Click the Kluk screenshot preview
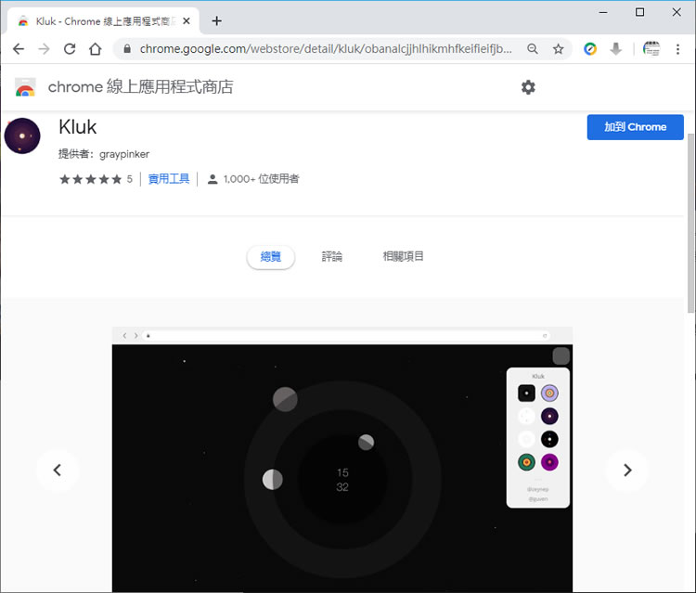 (x=342, y=459)
